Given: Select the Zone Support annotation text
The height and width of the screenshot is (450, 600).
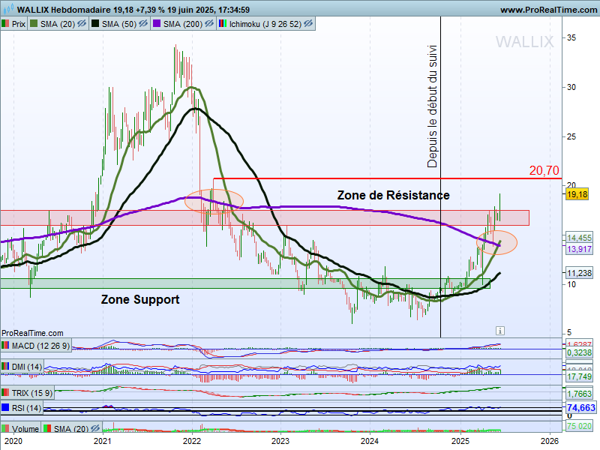Looking at the screenshot, I should click(x=140, y=299).
